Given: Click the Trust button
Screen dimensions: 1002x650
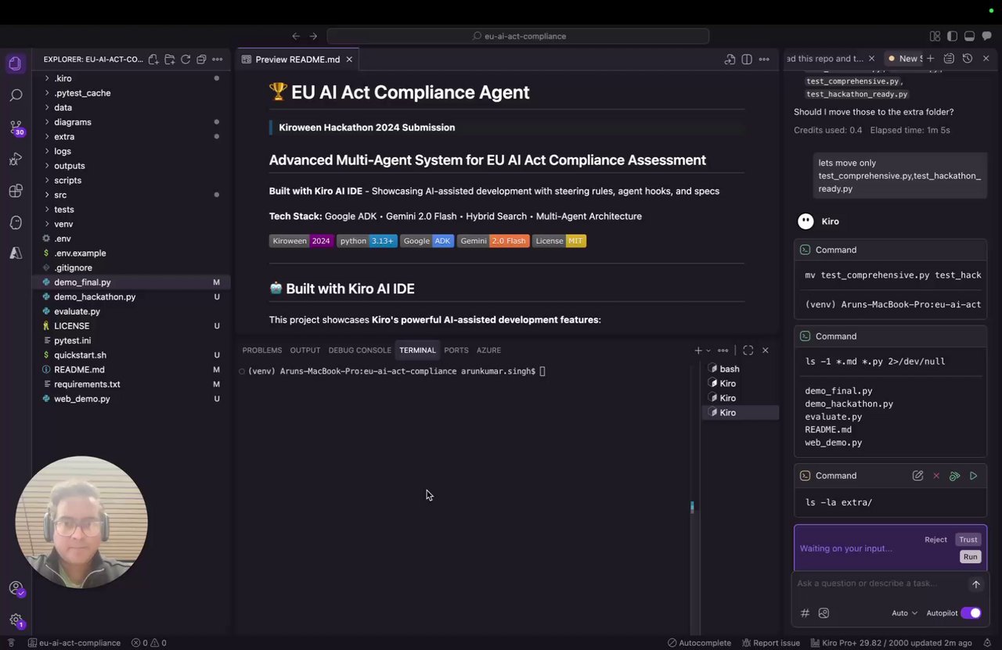Looking at the screenshot, I should click(968, 540).
